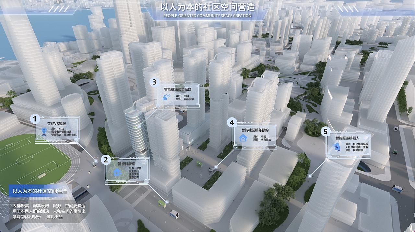Click the text 人脸识别用户：王五

(x=357, y=147)
